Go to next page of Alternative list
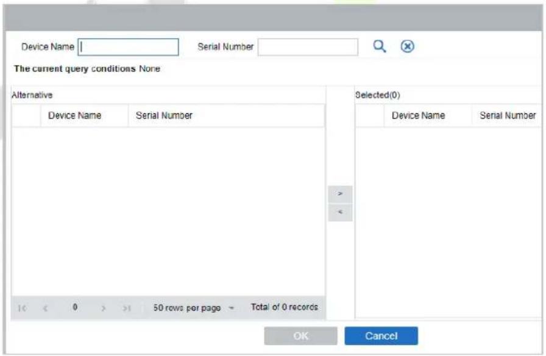Screen dimensions: 546x356 click(104, 308)
